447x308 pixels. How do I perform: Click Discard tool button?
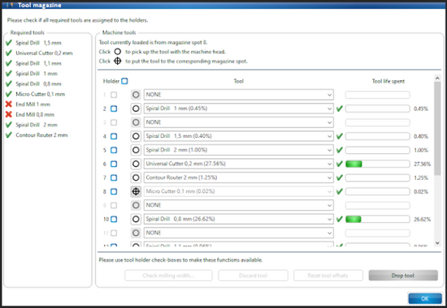(x=253, y=276)
